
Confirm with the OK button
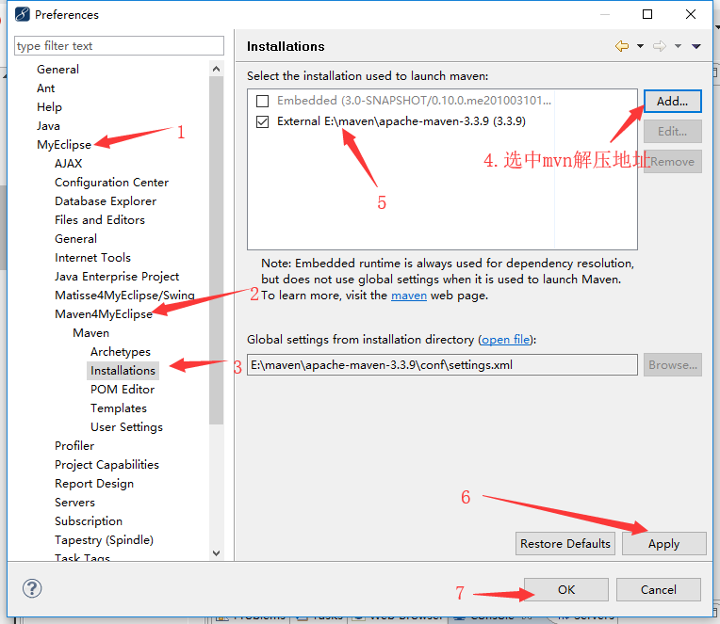[x=565, y=589]
